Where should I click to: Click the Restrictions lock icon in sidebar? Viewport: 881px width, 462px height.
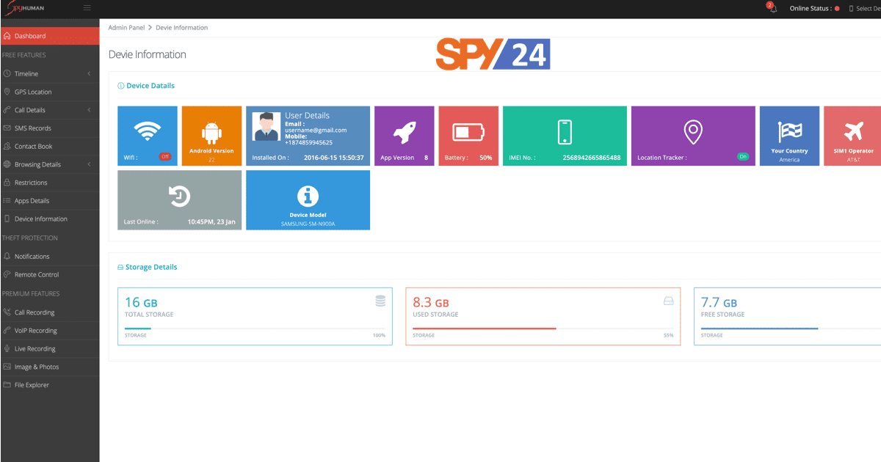7,183
